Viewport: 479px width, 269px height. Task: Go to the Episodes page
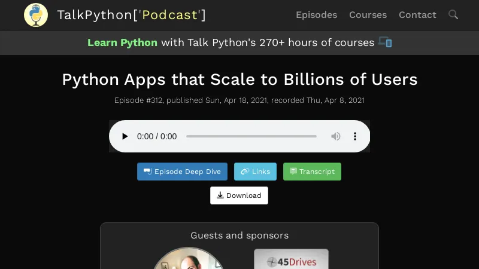tap(316, 15)
